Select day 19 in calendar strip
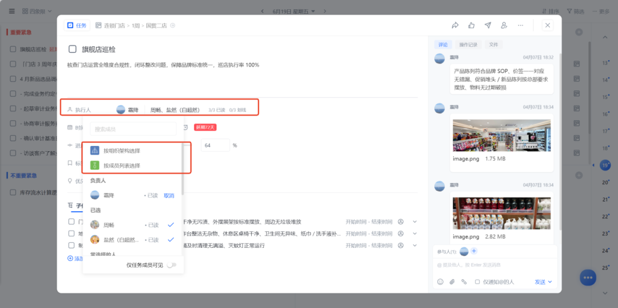618x308 pixels. 605,165
